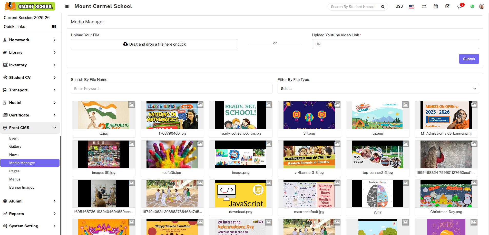Open the user profile avatar
489x235 pixels.
(x=482, y=6)
